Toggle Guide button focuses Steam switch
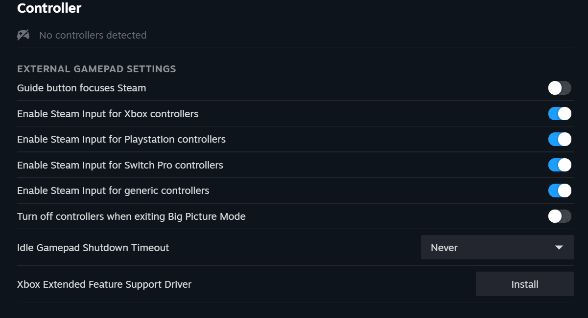588x318 pixels. 560,88
